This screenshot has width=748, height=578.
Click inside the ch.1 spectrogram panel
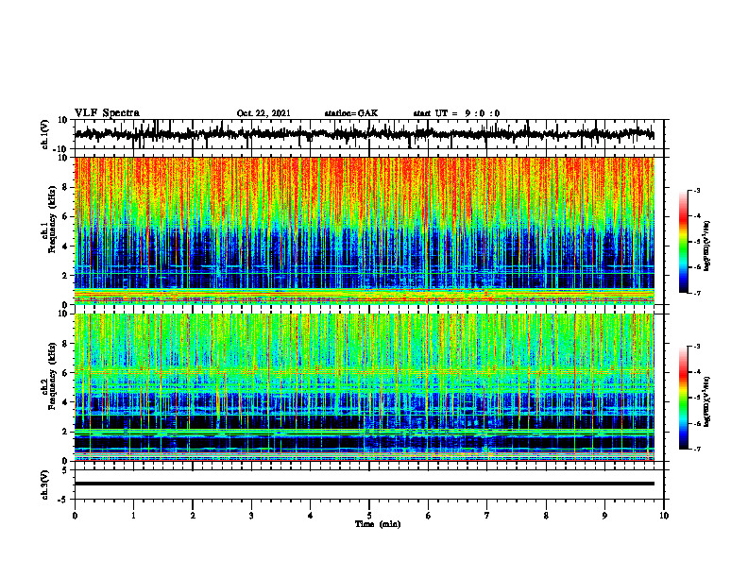(365, 230)
